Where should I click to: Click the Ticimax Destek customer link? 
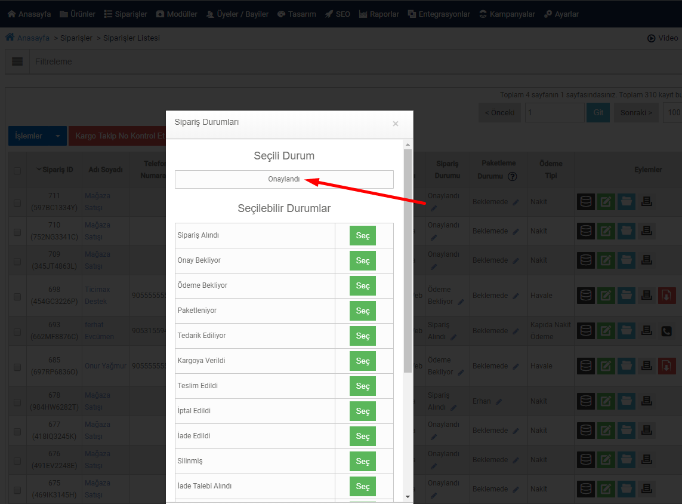tap(97, 296)
